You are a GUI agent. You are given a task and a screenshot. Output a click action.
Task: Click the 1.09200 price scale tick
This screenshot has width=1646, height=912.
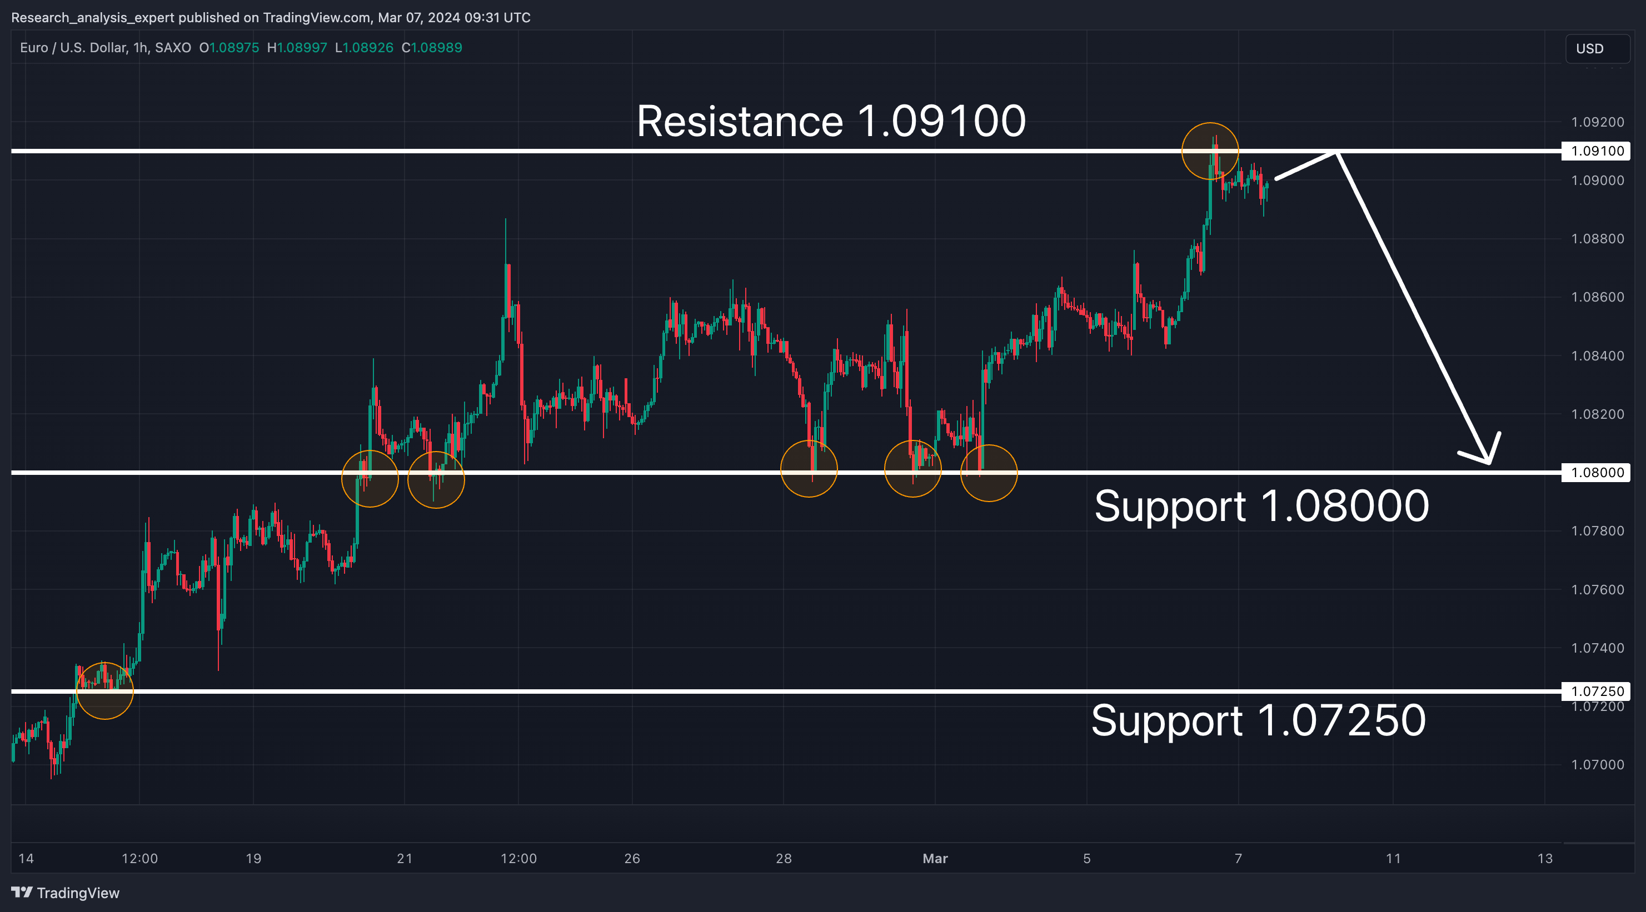click(x=1597, y=122)
